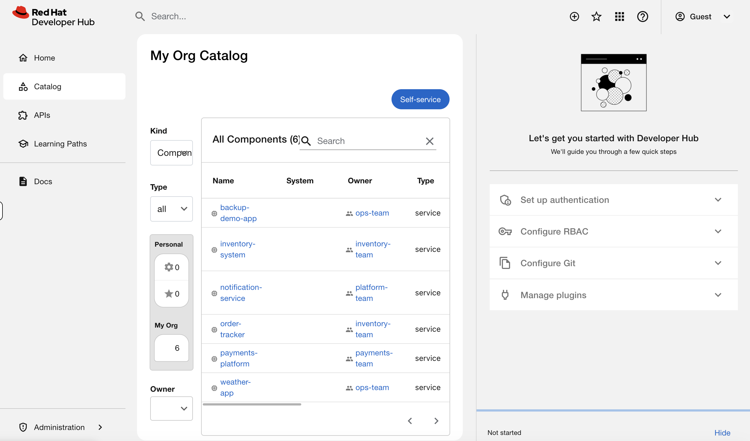Click the Red Hat Developer Hub logo
750x441 pixels.
coord(54,17)
